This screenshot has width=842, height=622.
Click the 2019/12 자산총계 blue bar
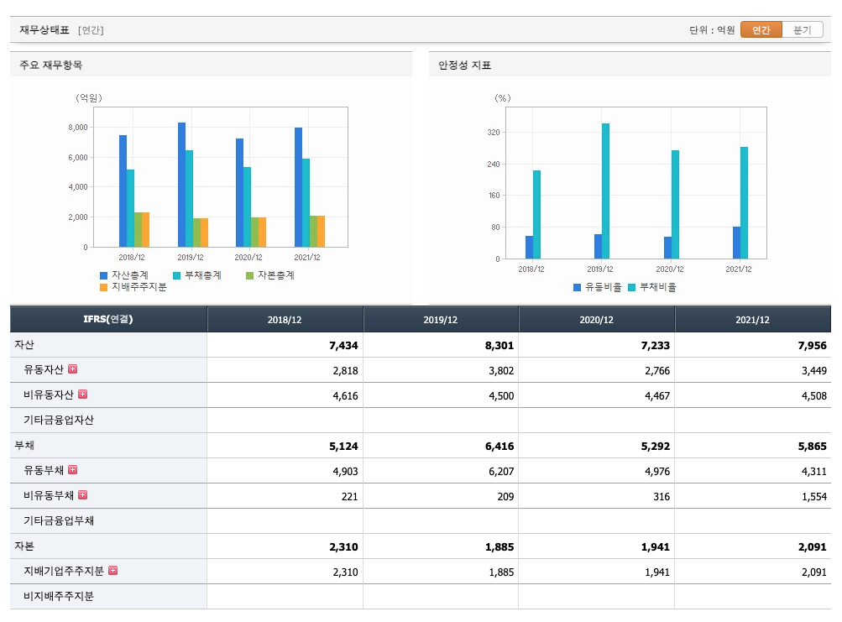(182, 185)
